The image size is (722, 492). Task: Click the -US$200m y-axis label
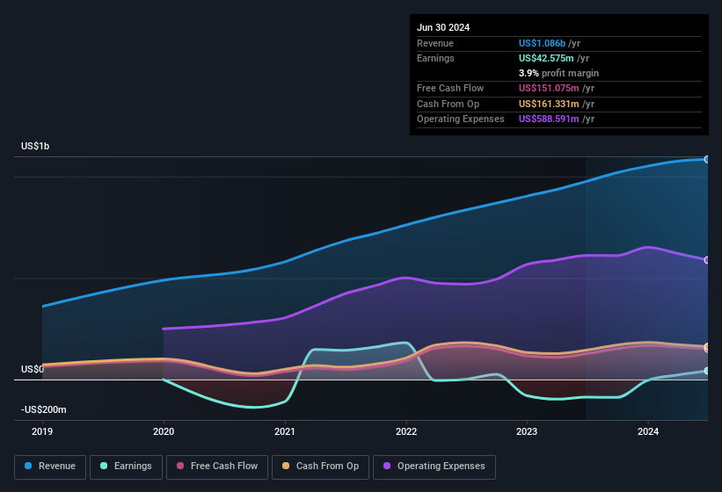coord(44,409)
